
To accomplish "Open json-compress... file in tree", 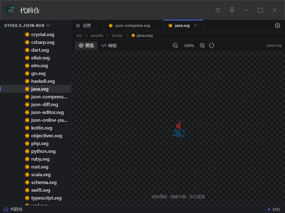I will pyautogui.click(x=36, y=97).
